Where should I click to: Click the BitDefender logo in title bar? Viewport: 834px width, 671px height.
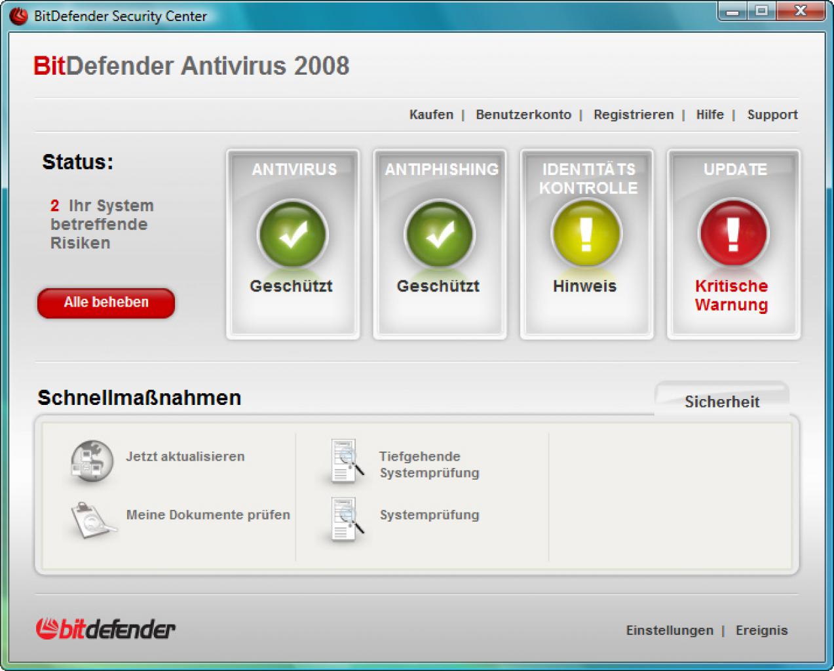pyautogui.click(x=18, y=16)
